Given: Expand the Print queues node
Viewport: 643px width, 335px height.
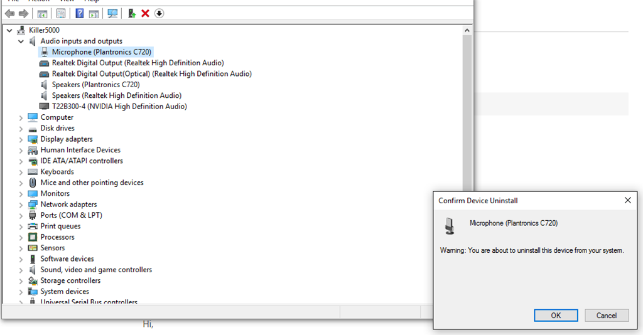Looking at the screenshot, I should pos(21,226).
